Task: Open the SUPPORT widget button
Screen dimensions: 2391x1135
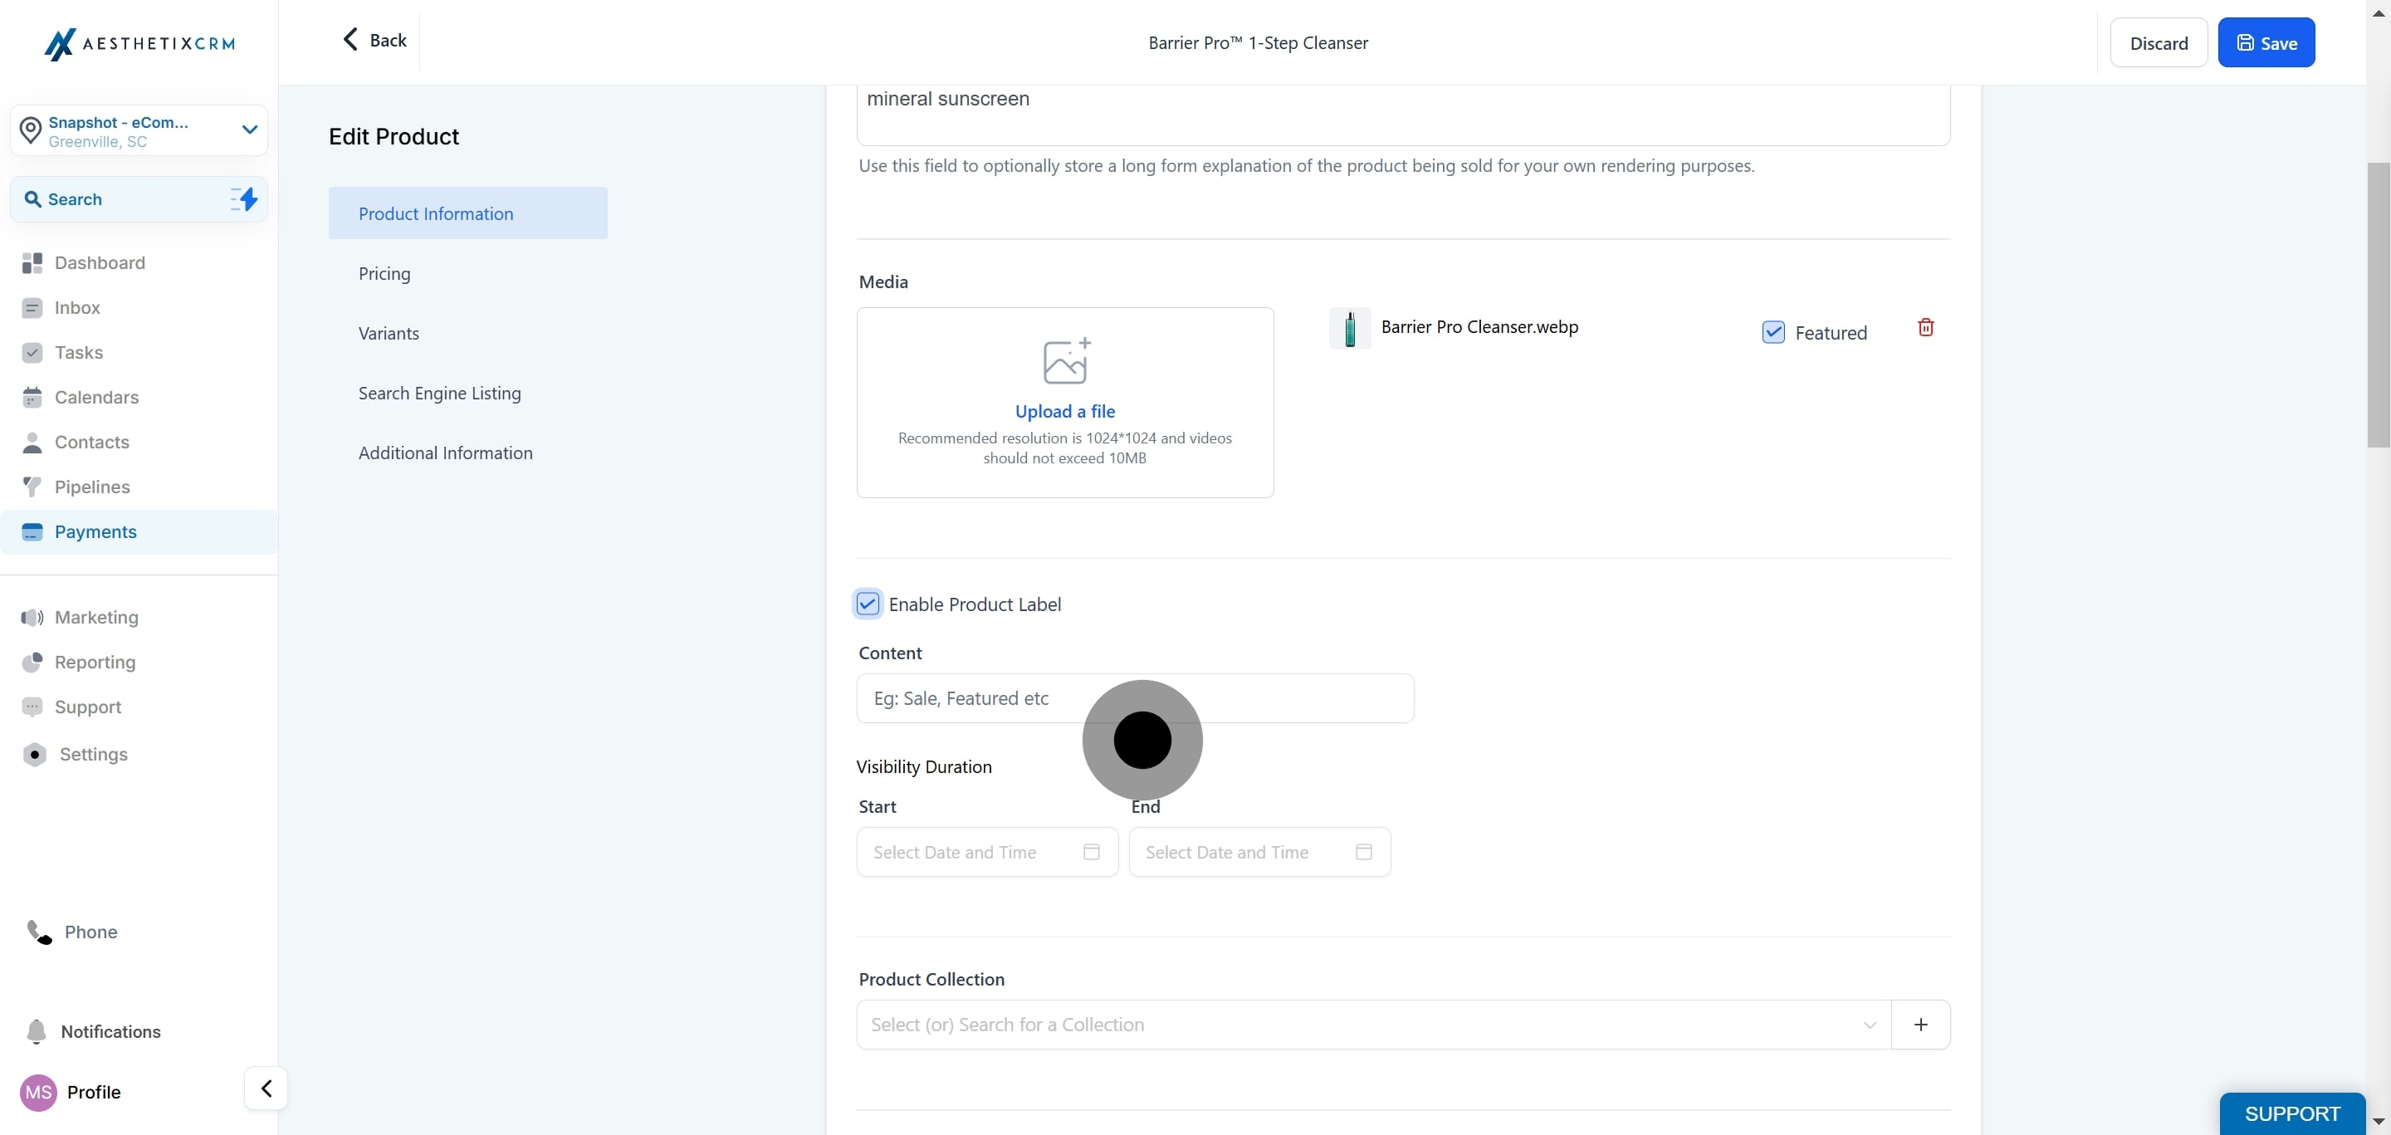Action: pos(2292,1113)
